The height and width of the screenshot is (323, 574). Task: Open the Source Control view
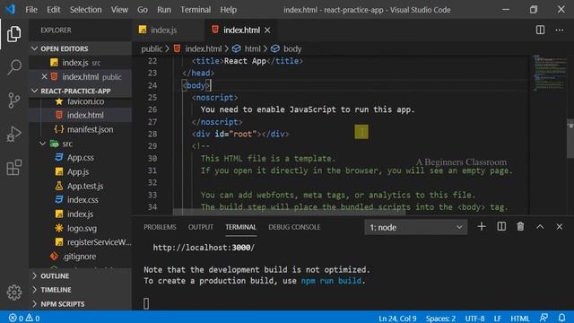click(14, 100)
